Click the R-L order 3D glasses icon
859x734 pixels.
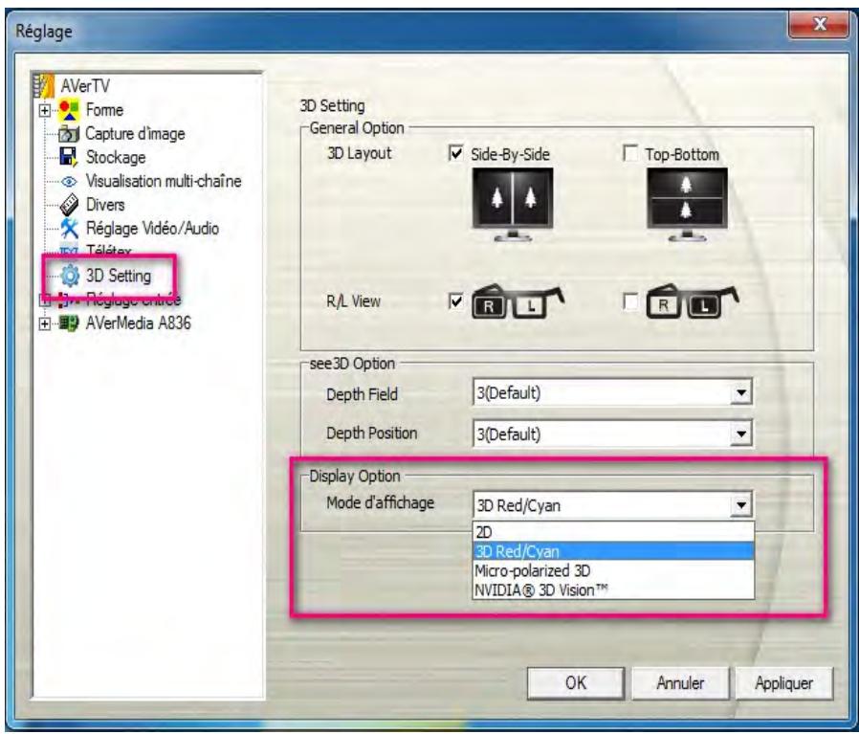click(x=518, y=301)
